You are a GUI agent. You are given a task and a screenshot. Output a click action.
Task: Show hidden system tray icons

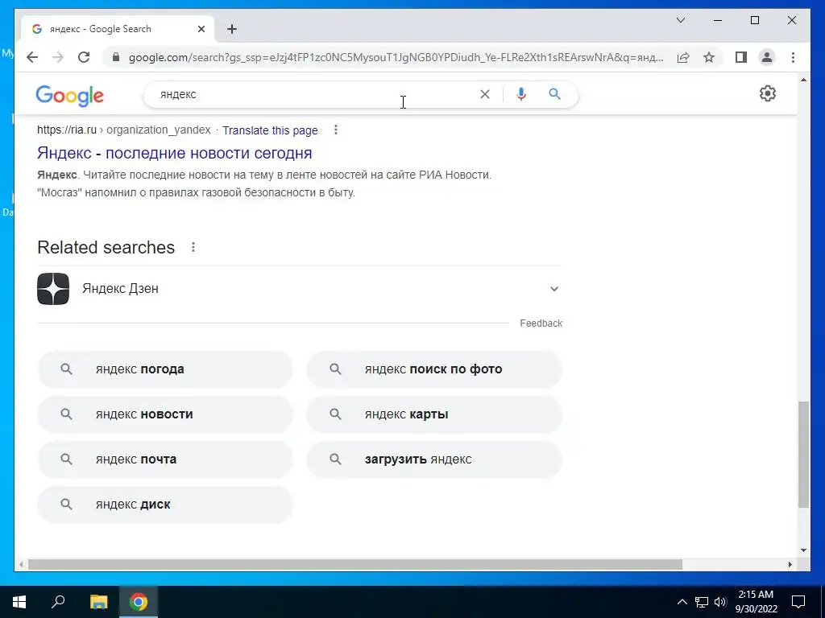[x=682, y=602]
